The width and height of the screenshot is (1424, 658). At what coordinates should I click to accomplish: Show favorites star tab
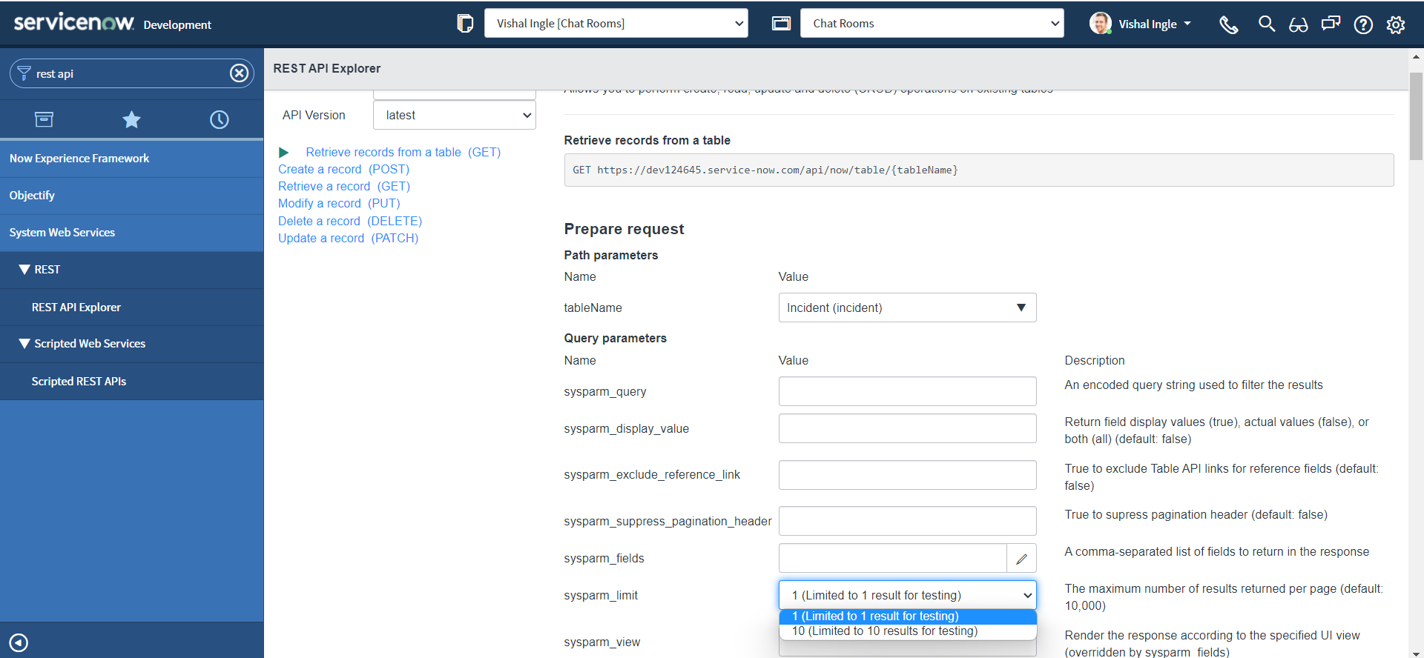(131, 119)
